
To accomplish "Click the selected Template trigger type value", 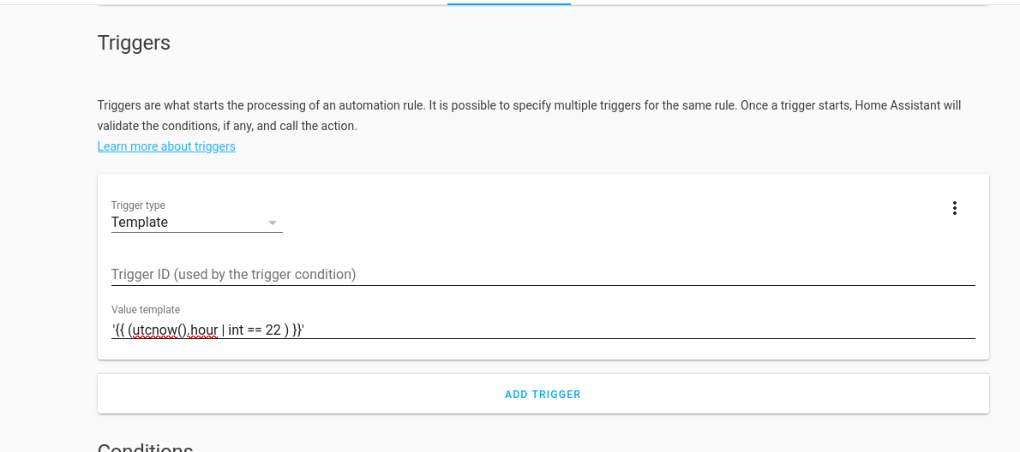I will coord(141,223).
